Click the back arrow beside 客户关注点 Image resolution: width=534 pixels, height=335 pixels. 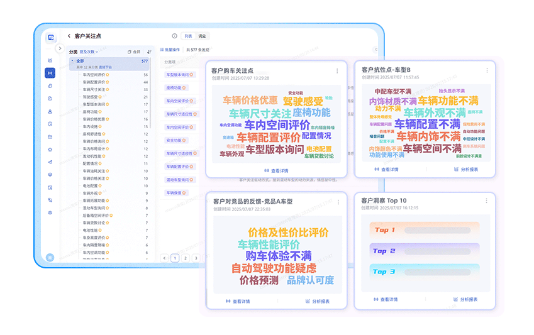(x=69, y=36)
